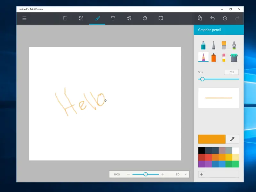
Task: Select the red swatch in the palette
Action: 202,157
